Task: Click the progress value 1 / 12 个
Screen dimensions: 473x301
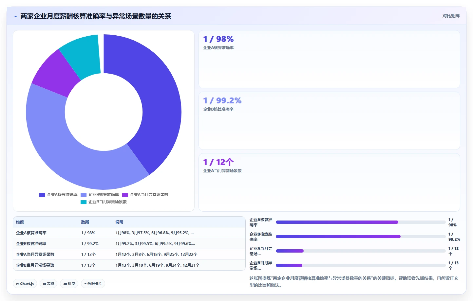Action: pos(454,251)
